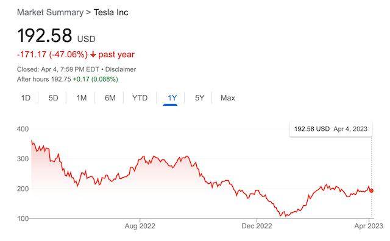The height and width of the screenshot is (241, 390).
Task: Click the red down arrow icon
Action: tap(93, 54)
